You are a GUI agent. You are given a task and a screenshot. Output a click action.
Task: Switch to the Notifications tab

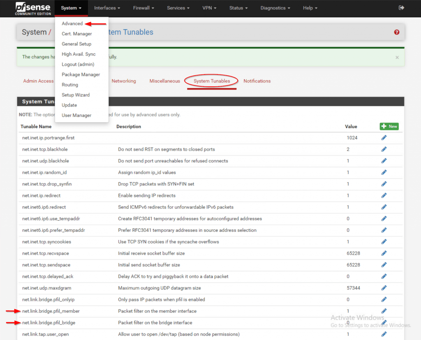[x=257, y=81]
